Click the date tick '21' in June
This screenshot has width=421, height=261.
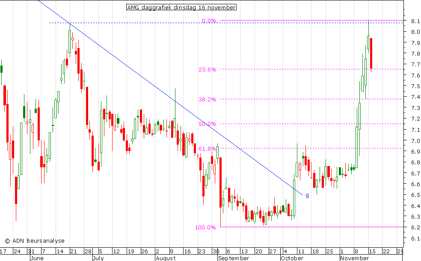tap(74, 251)
